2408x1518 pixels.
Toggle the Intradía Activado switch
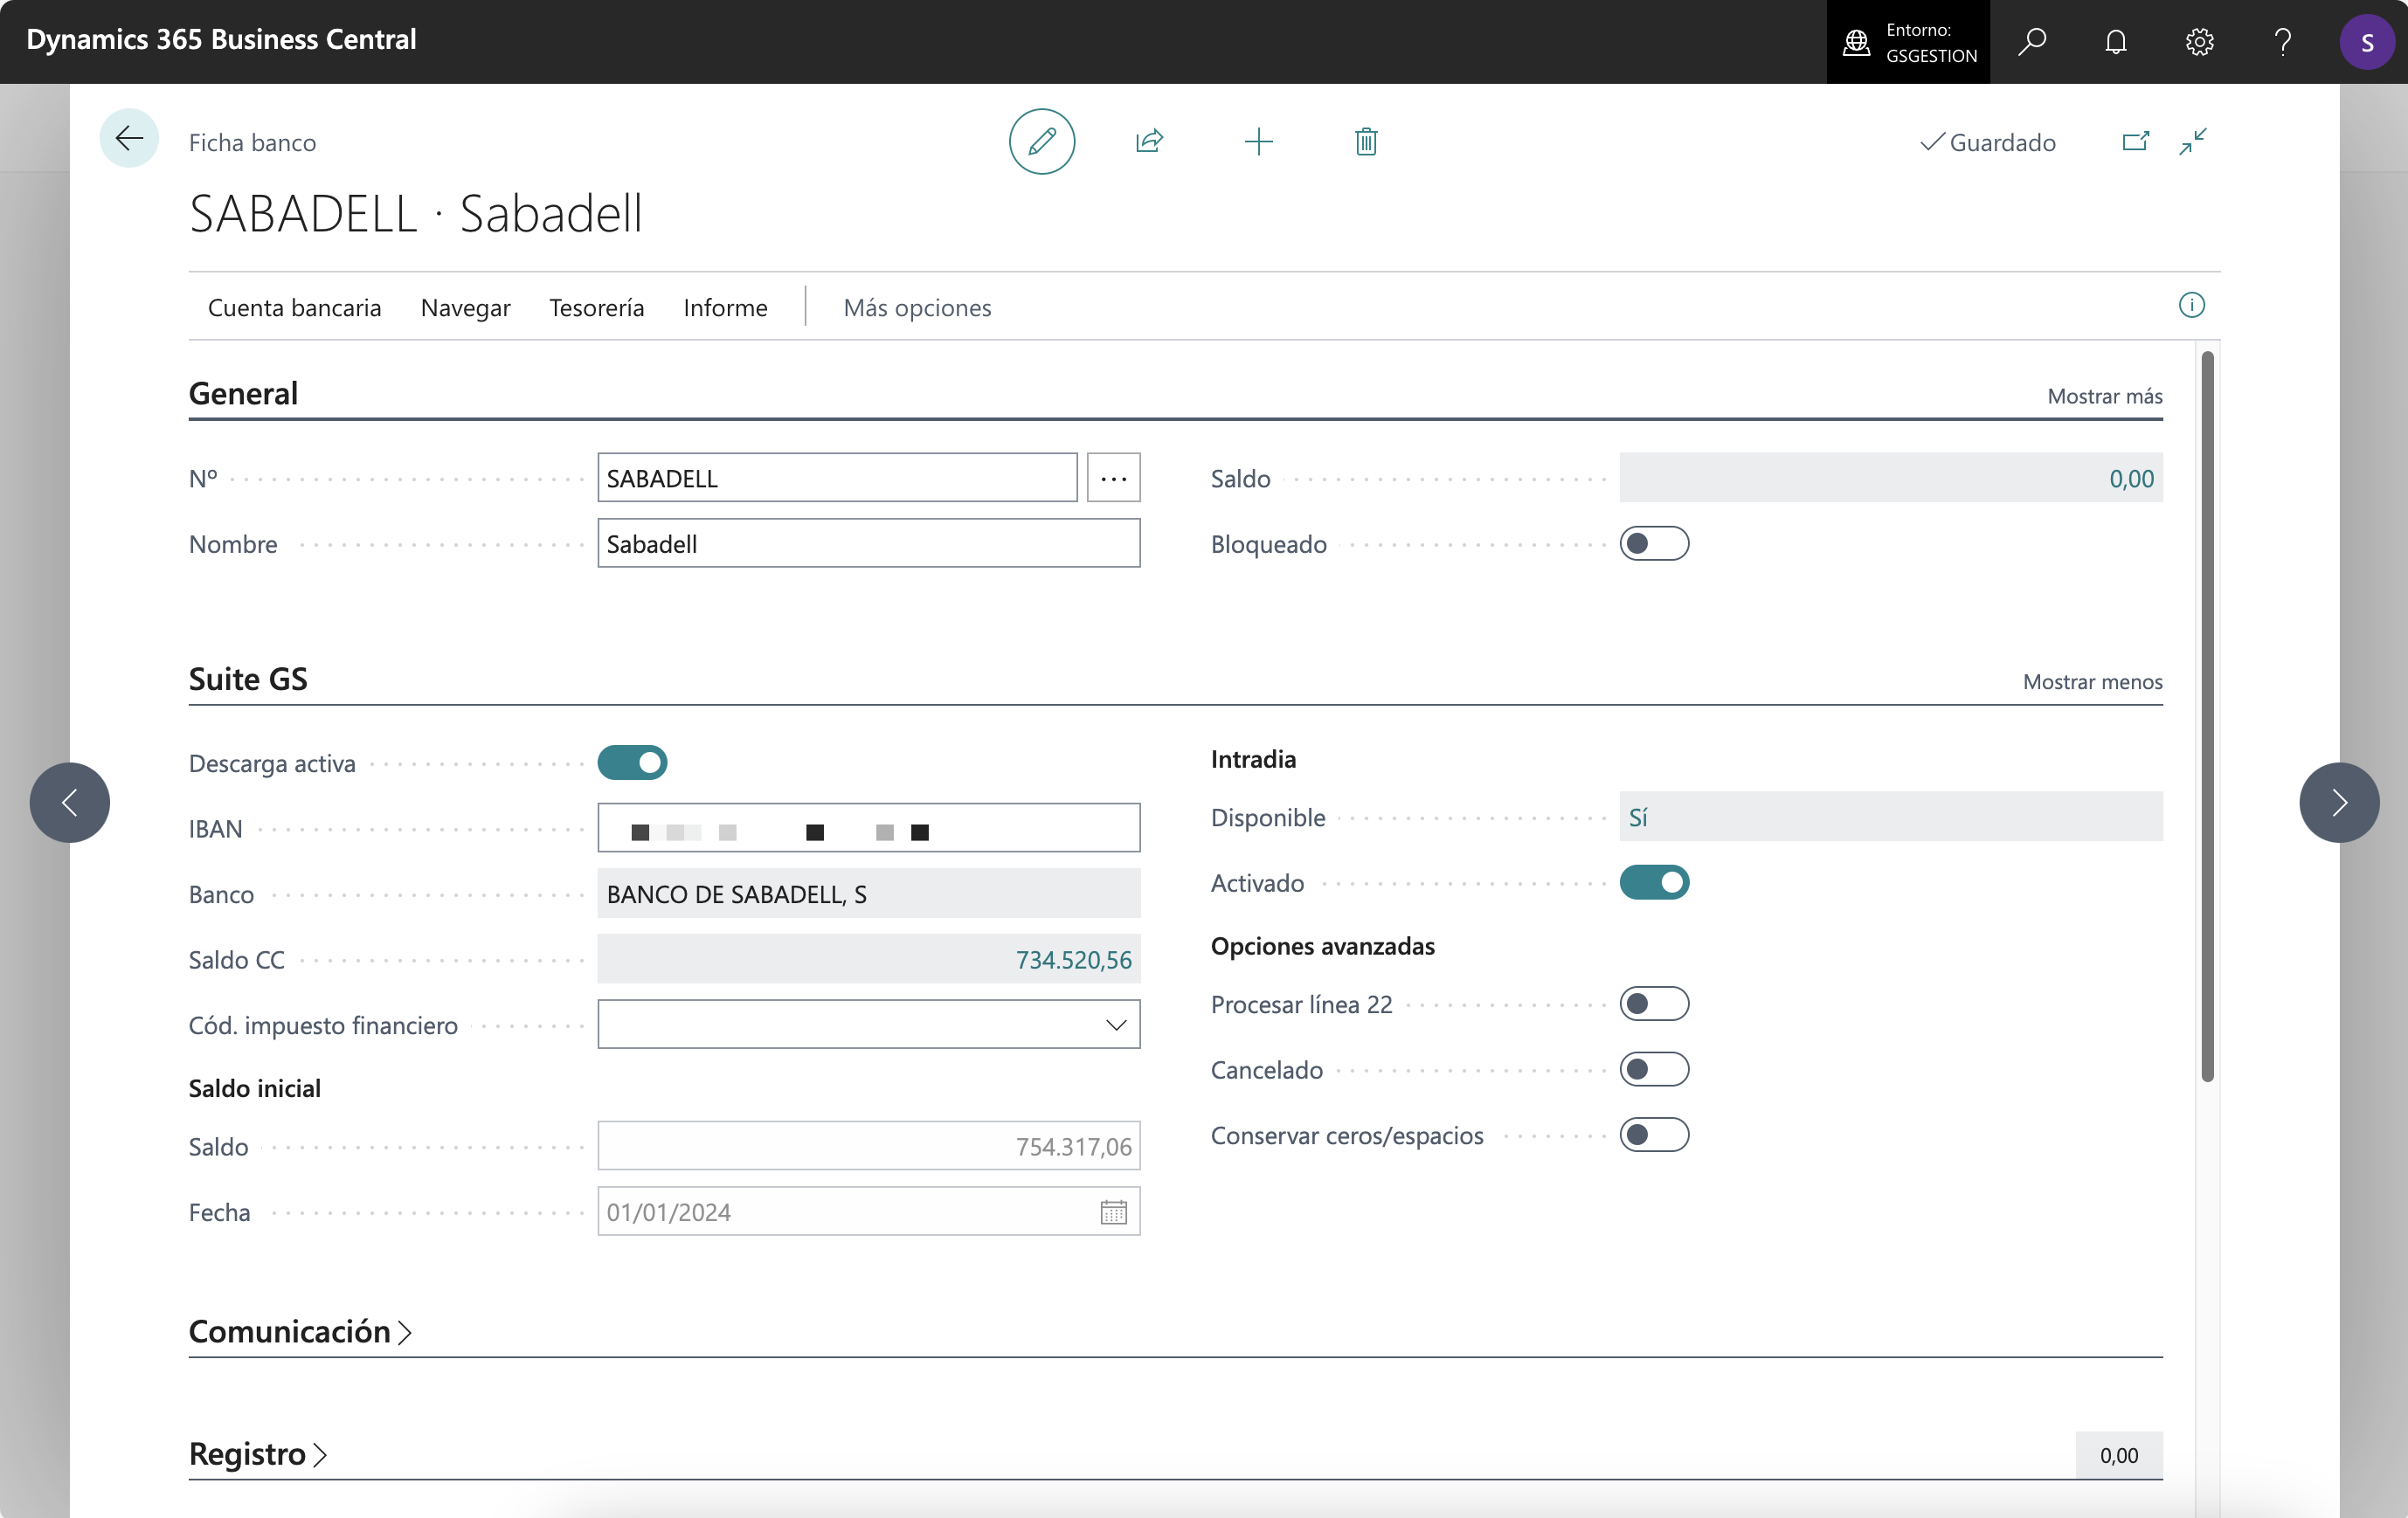click(1654, 882)
